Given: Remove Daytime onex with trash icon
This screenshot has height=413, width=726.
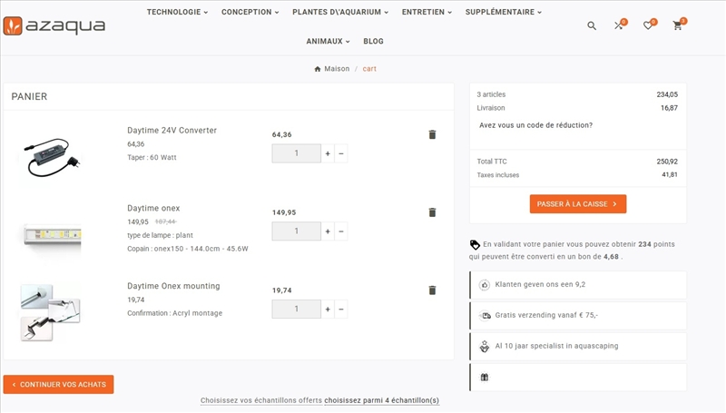Looking at the screenshot, I should [x=432, y=212].
